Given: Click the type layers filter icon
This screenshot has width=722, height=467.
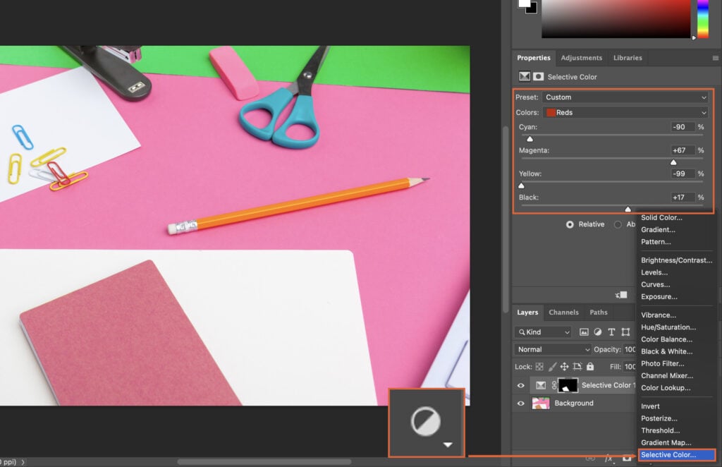Looking at the screenshot, I should (x=612, y=332).
